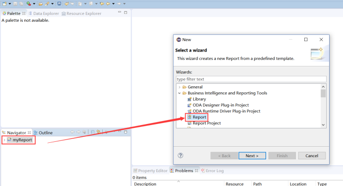Maximize the Palette panel
343x186 pixels.
point(126,12)
